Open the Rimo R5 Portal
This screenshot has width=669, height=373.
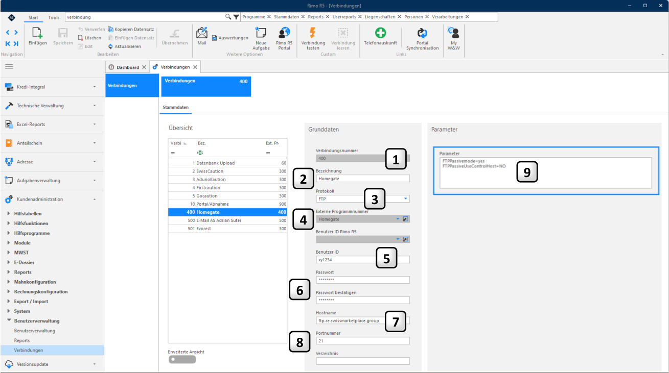click(284, 38)
